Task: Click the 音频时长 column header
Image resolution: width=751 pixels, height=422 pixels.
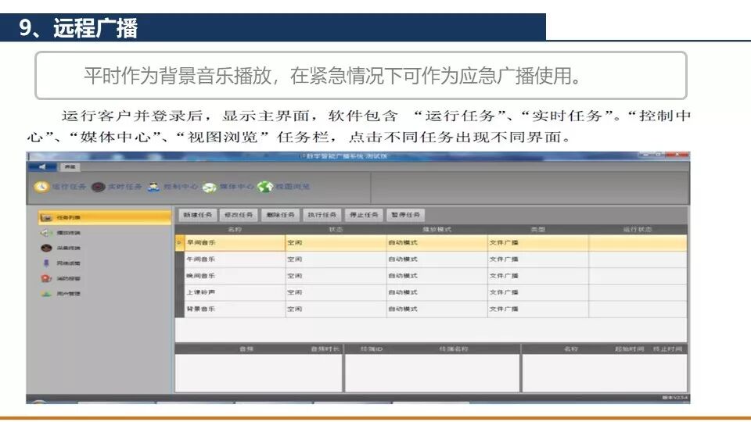Action: (x=325, y=349)
